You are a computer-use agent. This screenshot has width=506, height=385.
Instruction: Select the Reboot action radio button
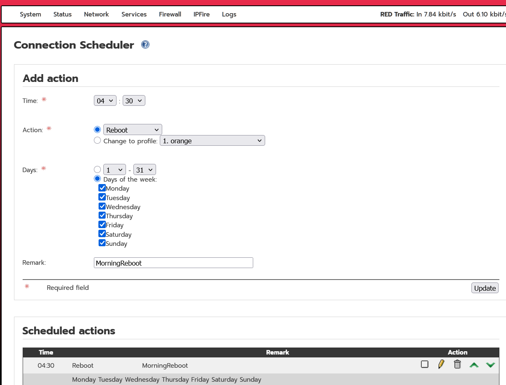click(x=97, y=130)
